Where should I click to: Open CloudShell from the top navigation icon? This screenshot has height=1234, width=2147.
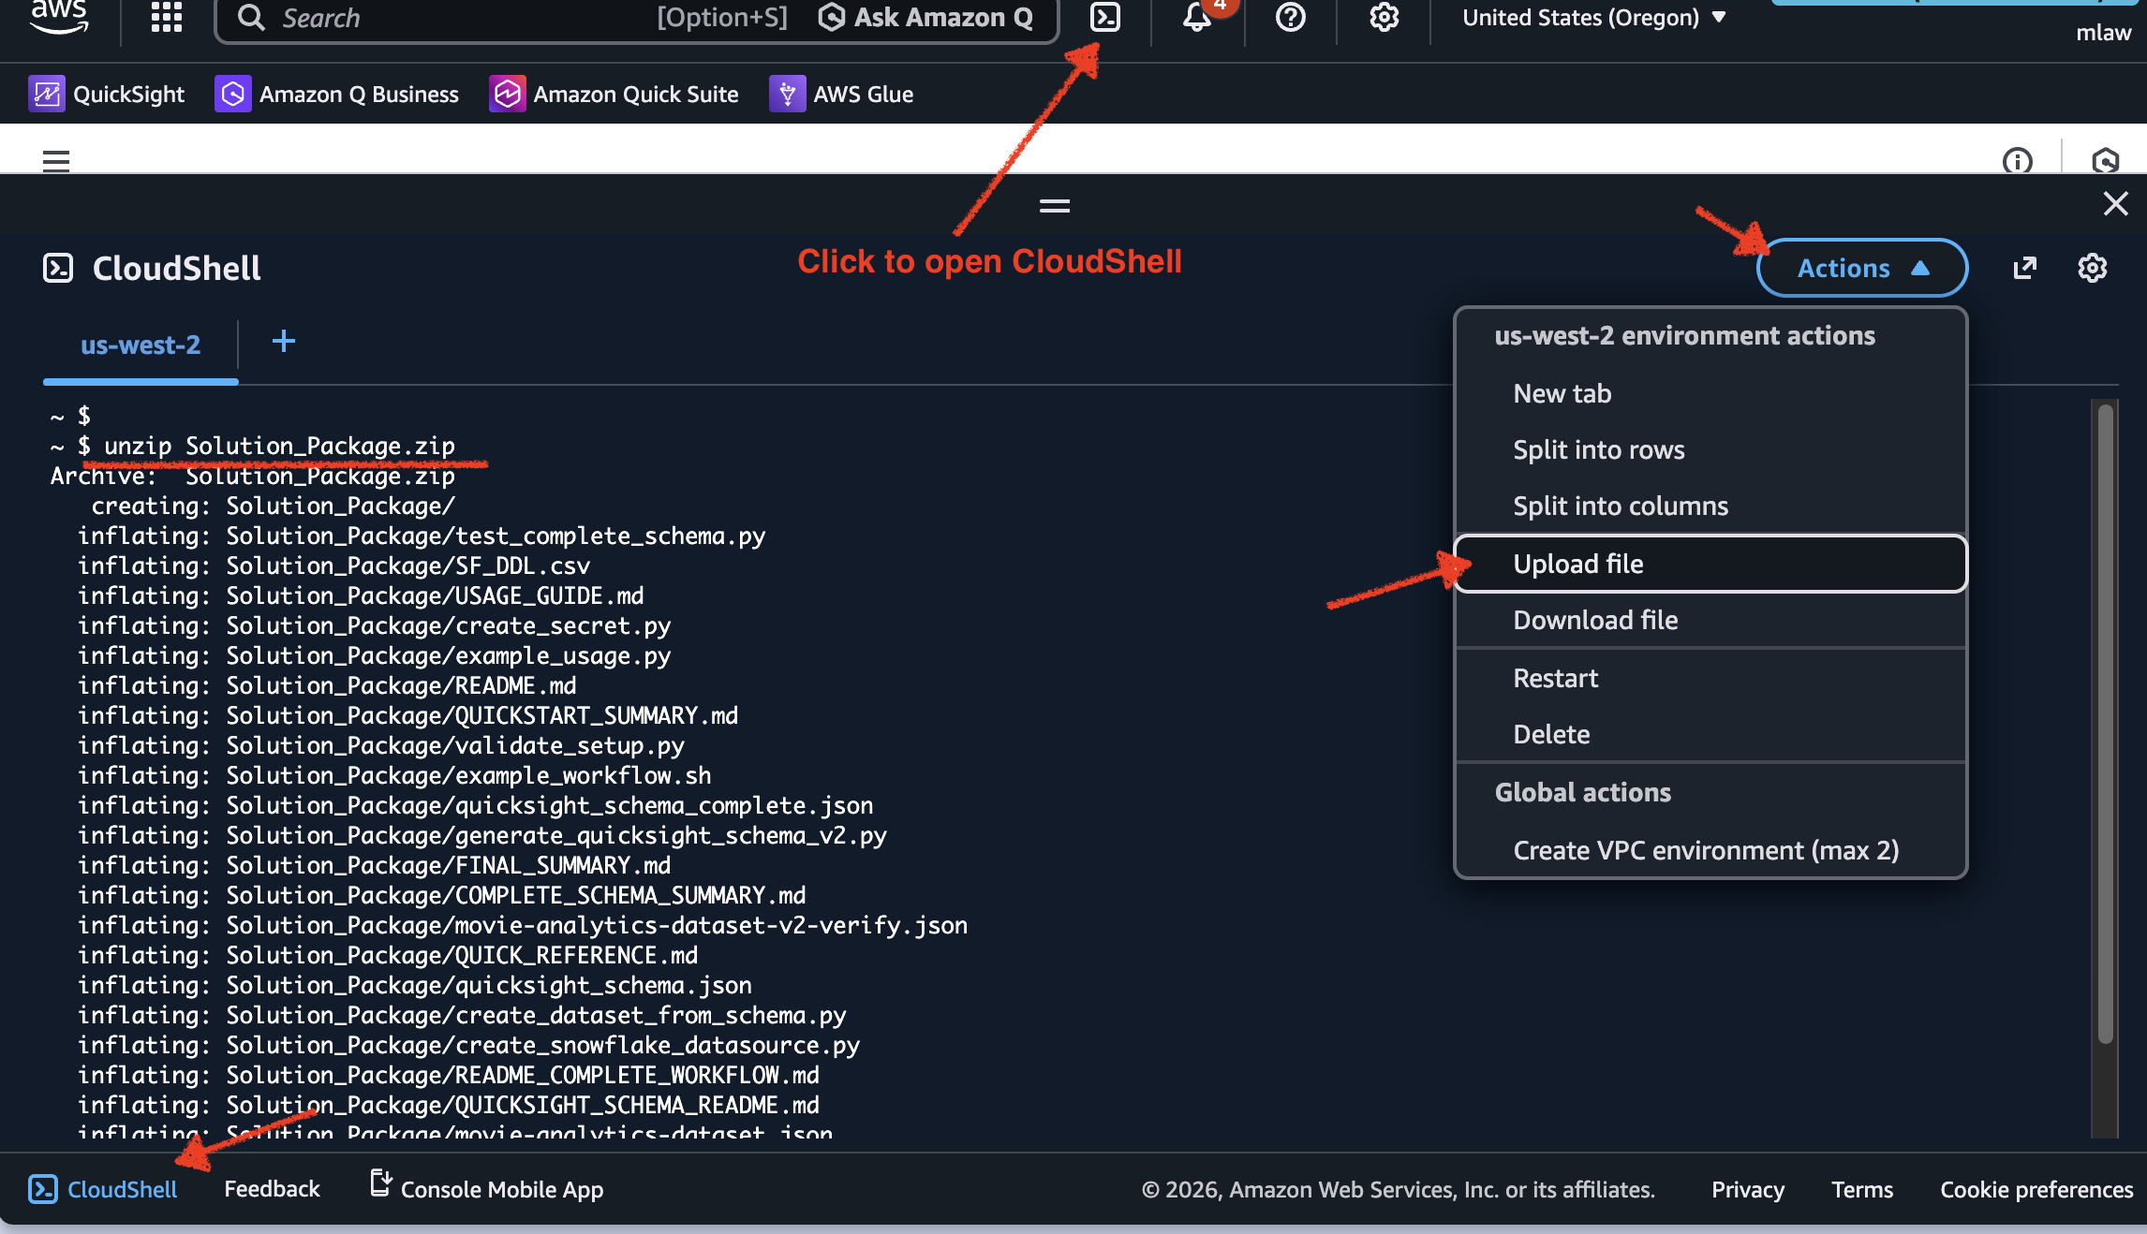1105,17
